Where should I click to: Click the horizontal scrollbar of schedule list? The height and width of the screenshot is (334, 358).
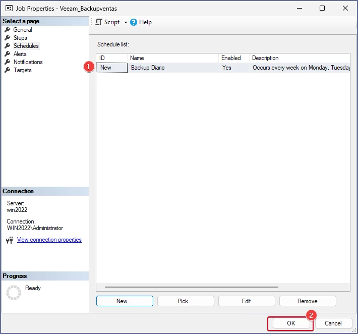pyautogui.click(x=191, y=287)
